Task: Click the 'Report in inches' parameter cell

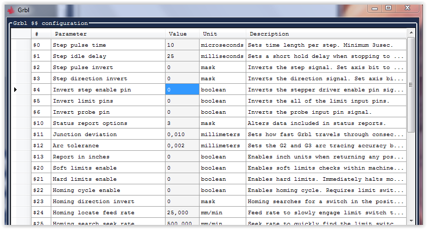Action: (108, 156)
